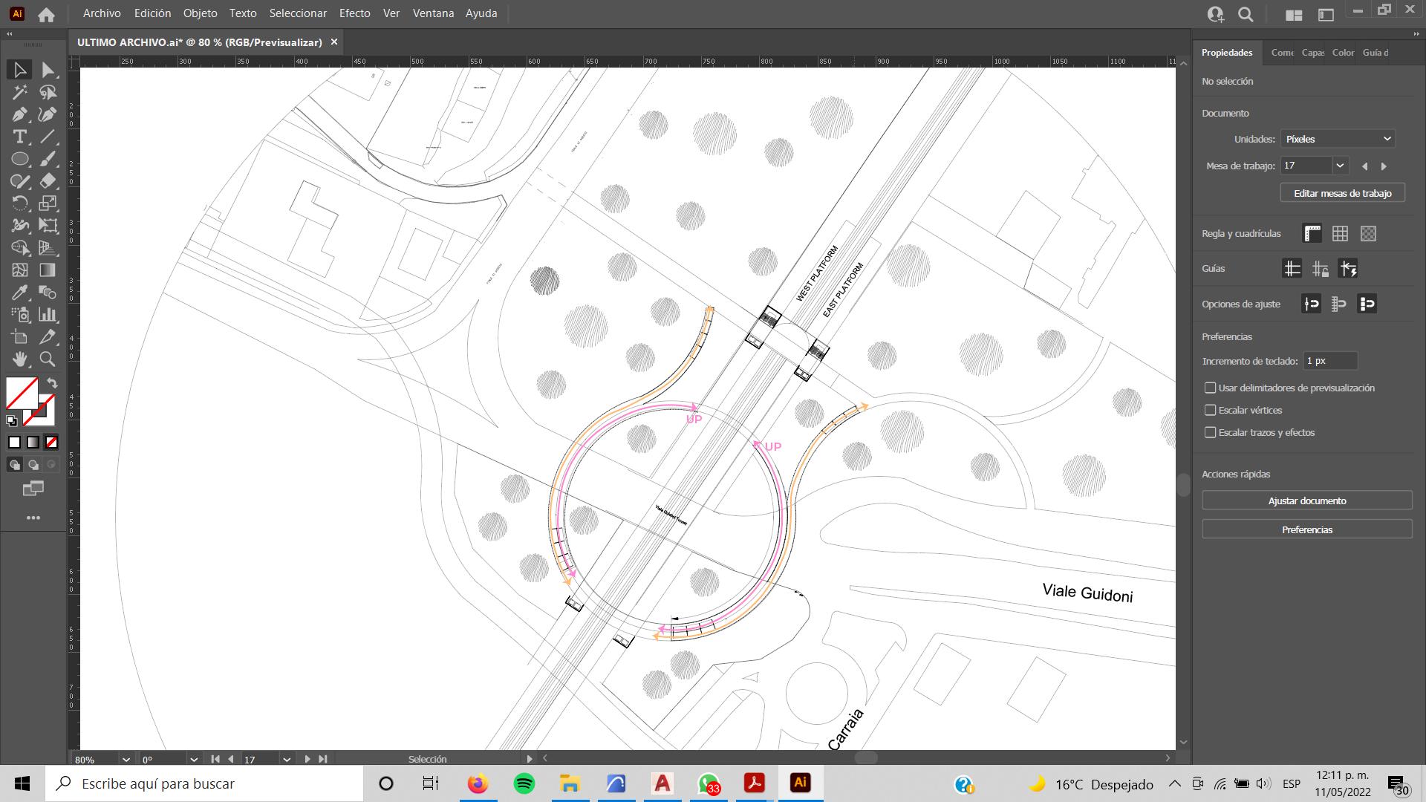Viewport: 1426px width, 802px height.
Task: Toggle Escalar vértices checkbox
Action: point(1210,410)
